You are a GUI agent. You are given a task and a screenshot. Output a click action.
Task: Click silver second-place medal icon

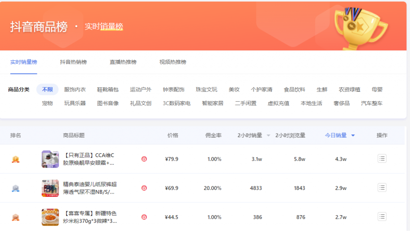[16, 188]
